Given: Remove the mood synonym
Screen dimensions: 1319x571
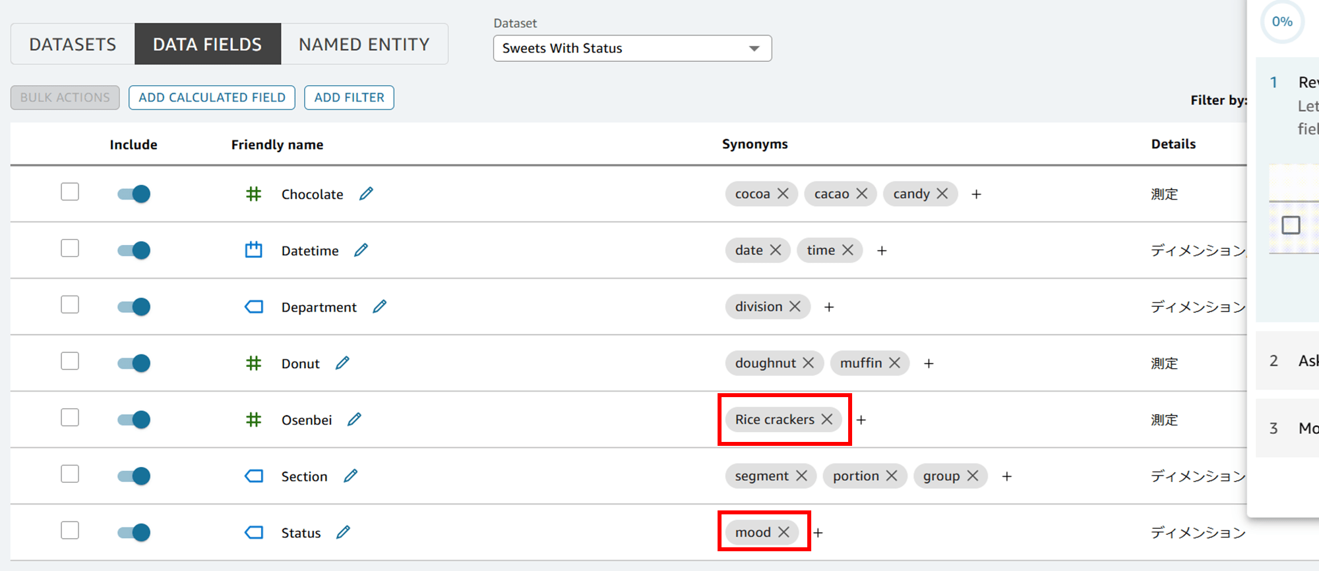Looking at the screenshot, I should click(x=783, y=532).
